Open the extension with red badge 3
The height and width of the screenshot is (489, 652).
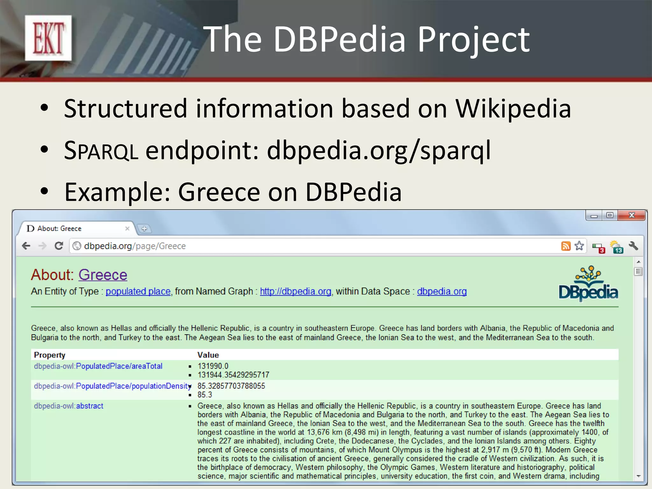(x=598, y=247)
